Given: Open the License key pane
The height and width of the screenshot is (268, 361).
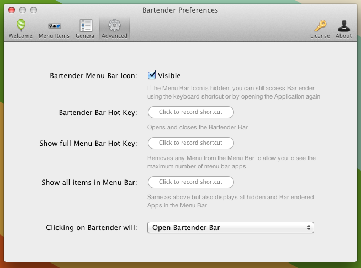Looking at the screenshot, I should 320,29.
